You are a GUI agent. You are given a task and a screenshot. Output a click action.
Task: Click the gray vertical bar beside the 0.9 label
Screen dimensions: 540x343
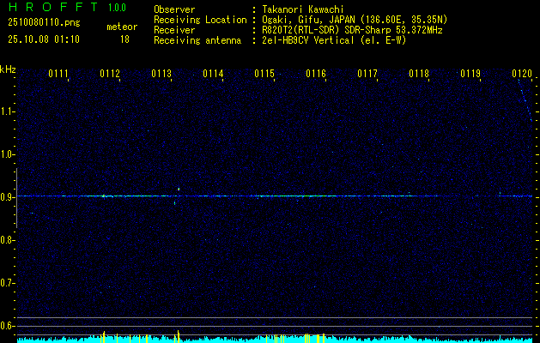(16, 198)
